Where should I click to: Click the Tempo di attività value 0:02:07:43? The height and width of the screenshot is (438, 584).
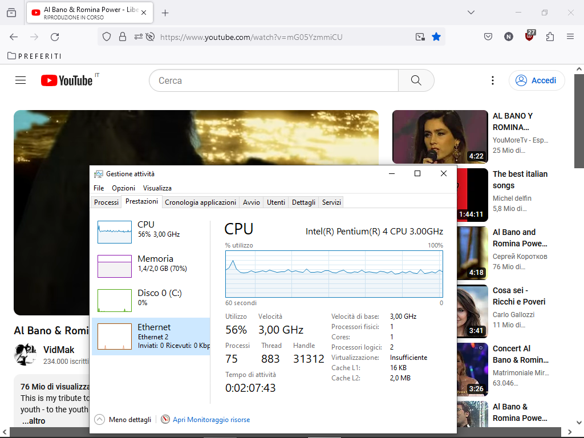(250, 388)
